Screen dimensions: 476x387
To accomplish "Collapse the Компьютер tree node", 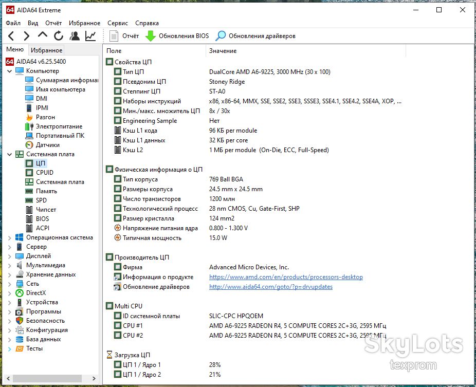I will (x=10, y=71).
